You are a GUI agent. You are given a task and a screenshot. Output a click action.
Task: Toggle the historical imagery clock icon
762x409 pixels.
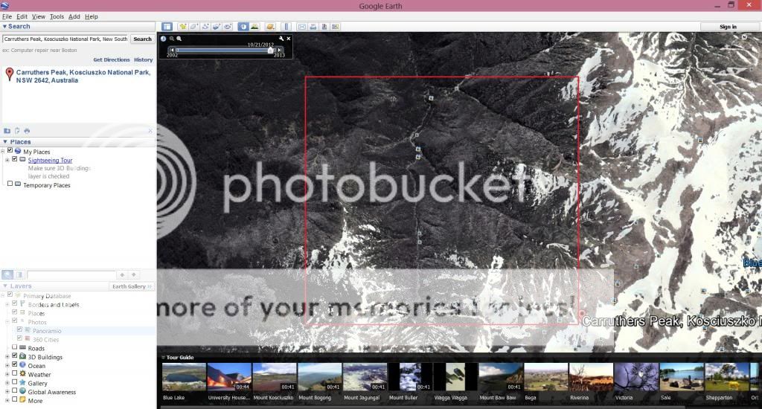point(243,27)
